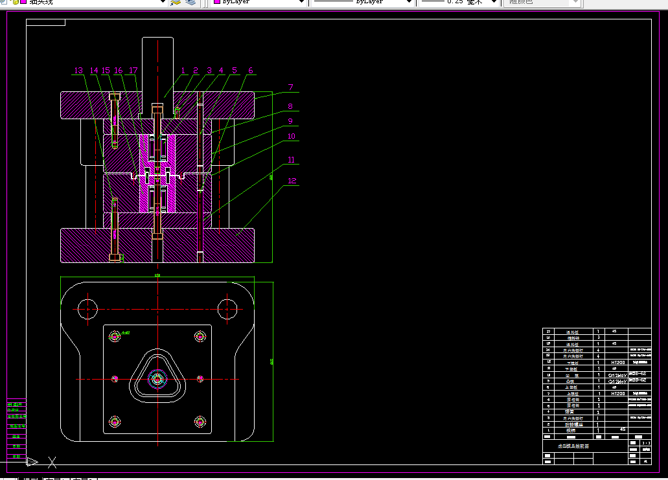Select balloon number 16 label
Image resolution: width=668 pixels, height=480 pixels.
pyautogui.click(x=118, y=70)
